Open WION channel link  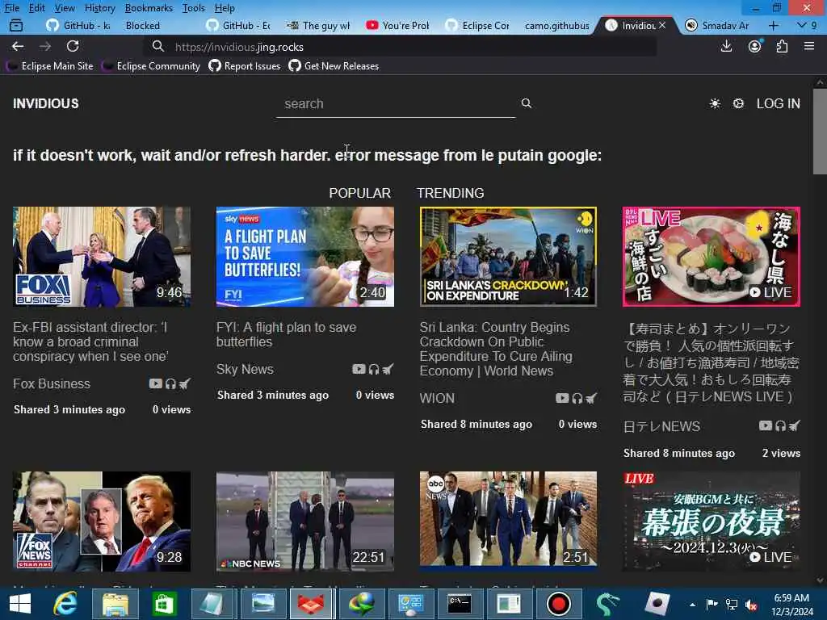(x=437, y=398)
